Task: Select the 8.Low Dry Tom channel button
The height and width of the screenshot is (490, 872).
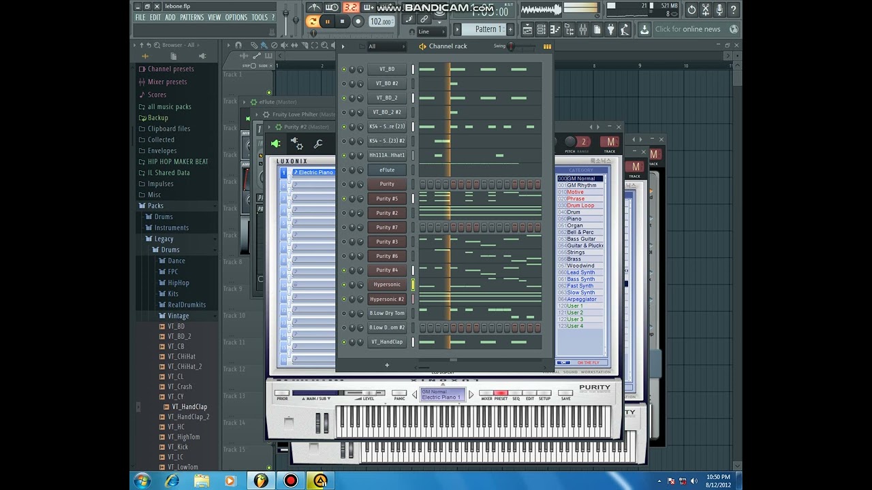Action: tap(387, 313)
